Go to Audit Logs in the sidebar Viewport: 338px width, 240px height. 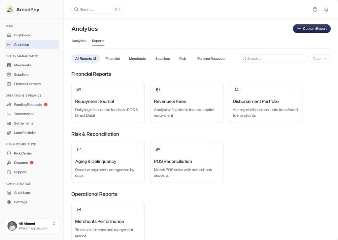pos(22,193)
